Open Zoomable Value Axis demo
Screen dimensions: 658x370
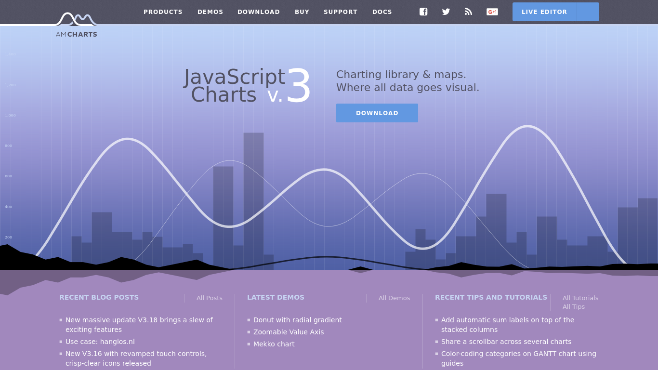[289, 332]
